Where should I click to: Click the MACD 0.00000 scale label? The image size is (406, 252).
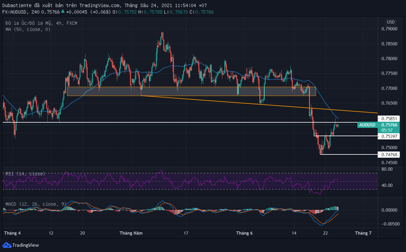coord(389,210)
